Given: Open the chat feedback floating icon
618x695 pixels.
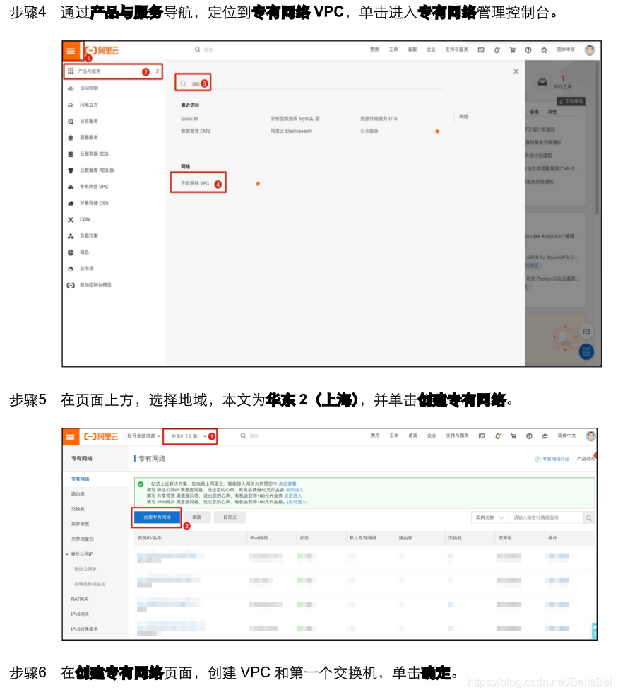Looking at the screenshot, I should [586, 332].
